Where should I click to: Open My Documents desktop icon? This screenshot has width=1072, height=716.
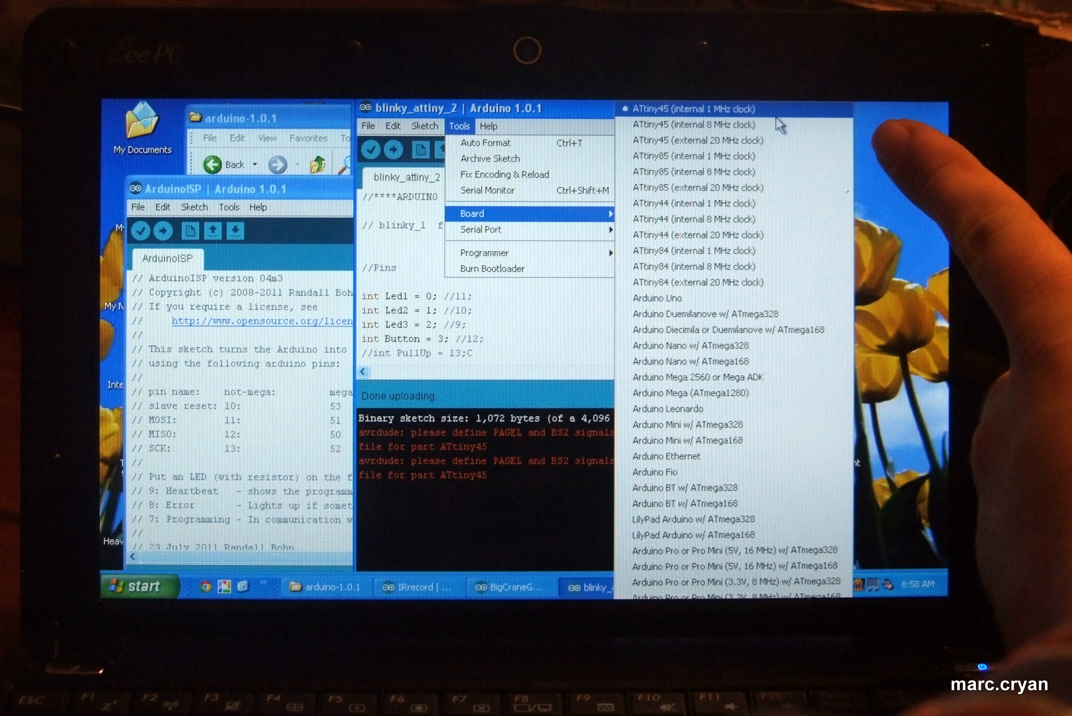pyautogui.click(x=142, y=129)
